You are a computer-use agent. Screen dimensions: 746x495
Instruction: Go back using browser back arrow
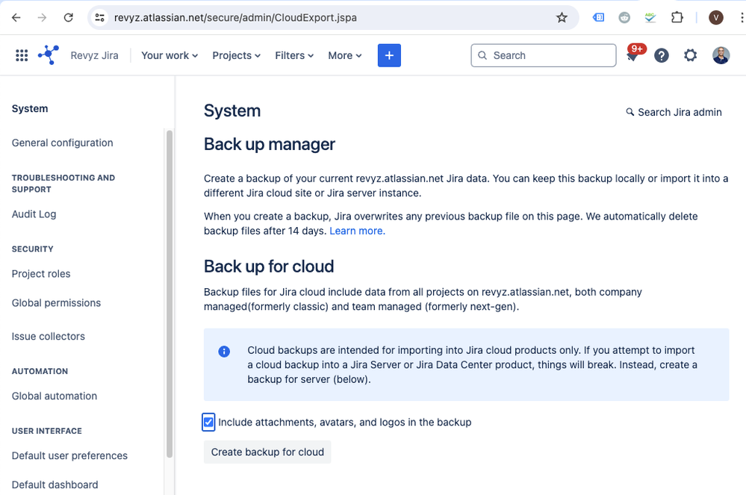[x=16, y=18]
